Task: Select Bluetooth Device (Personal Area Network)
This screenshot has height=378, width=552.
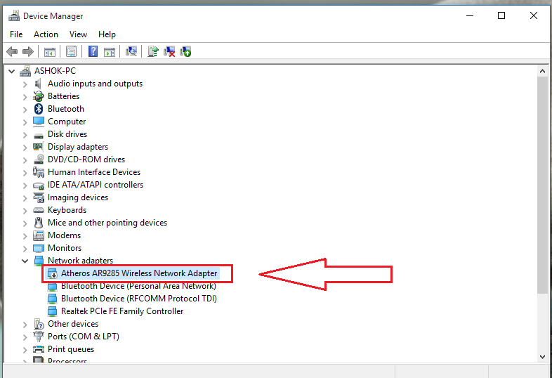Action: (138, 286)
